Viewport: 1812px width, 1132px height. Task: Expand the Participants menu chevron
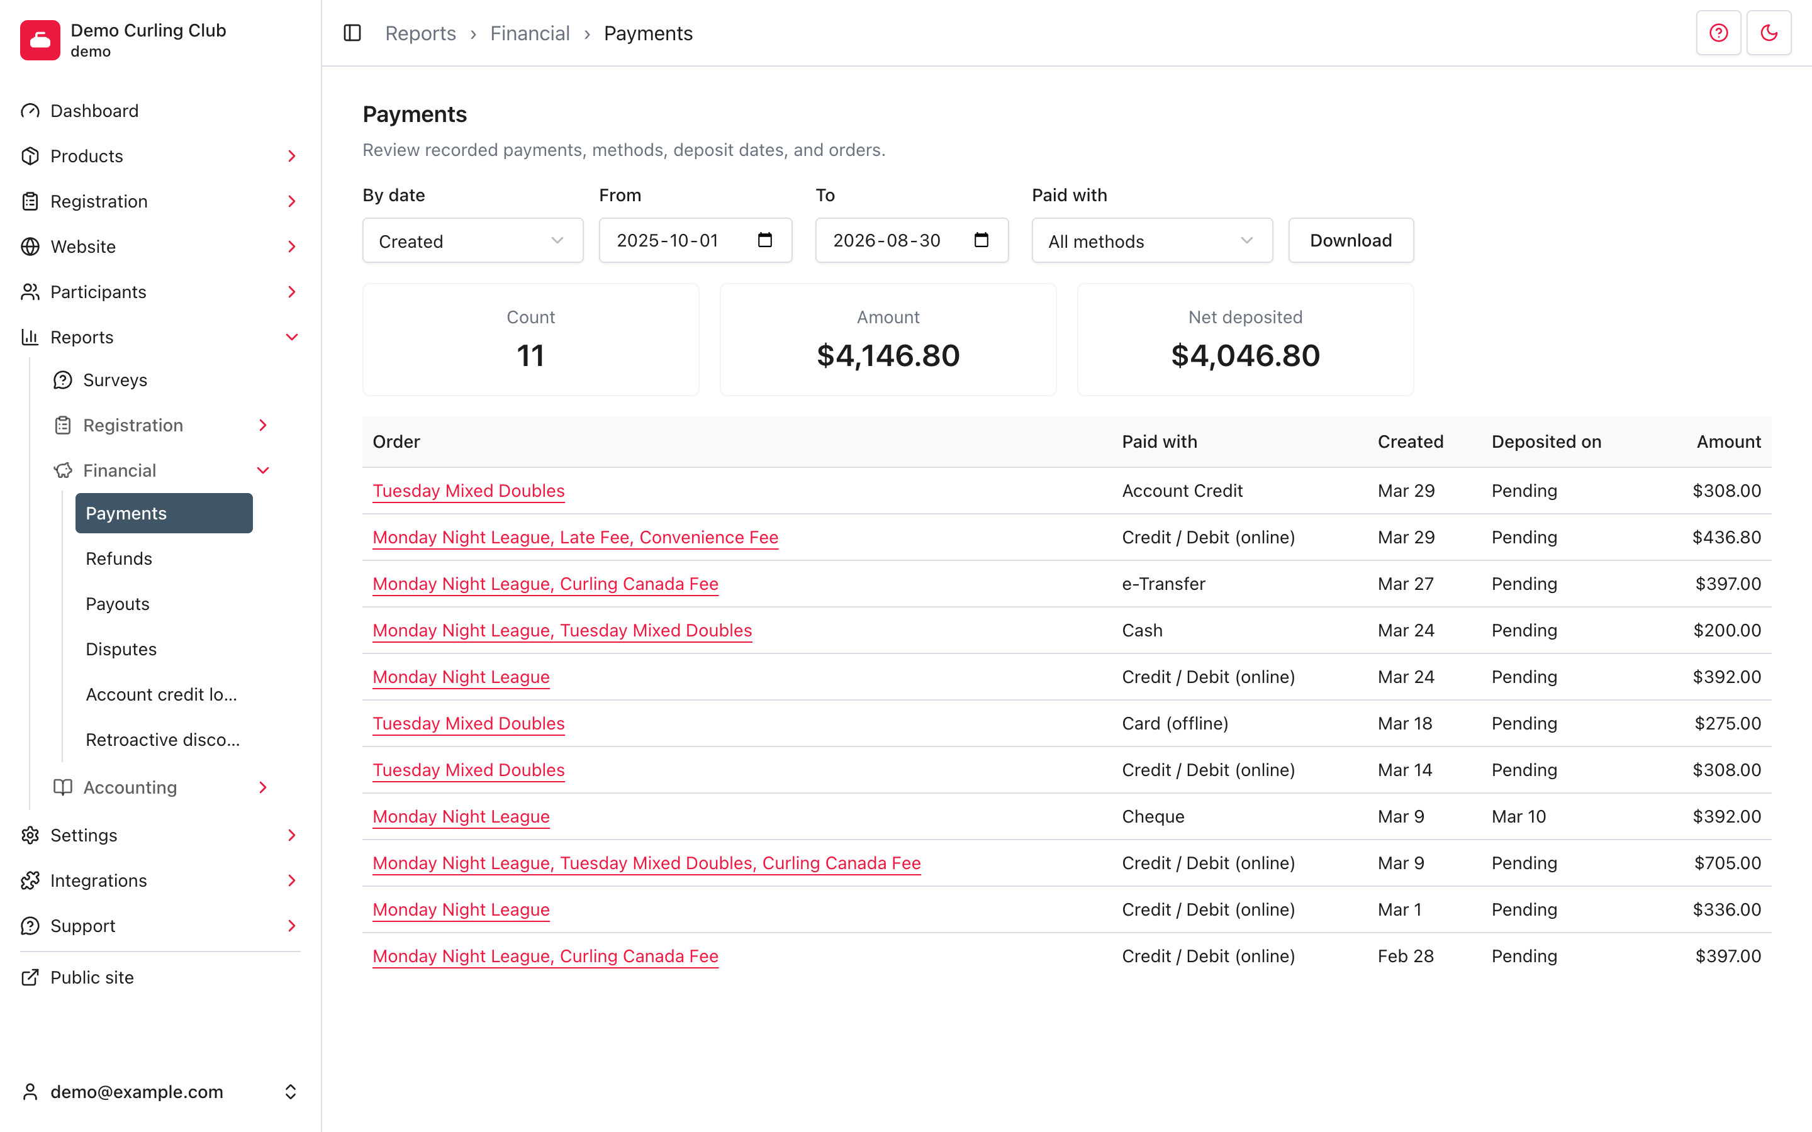click(292, 292)
